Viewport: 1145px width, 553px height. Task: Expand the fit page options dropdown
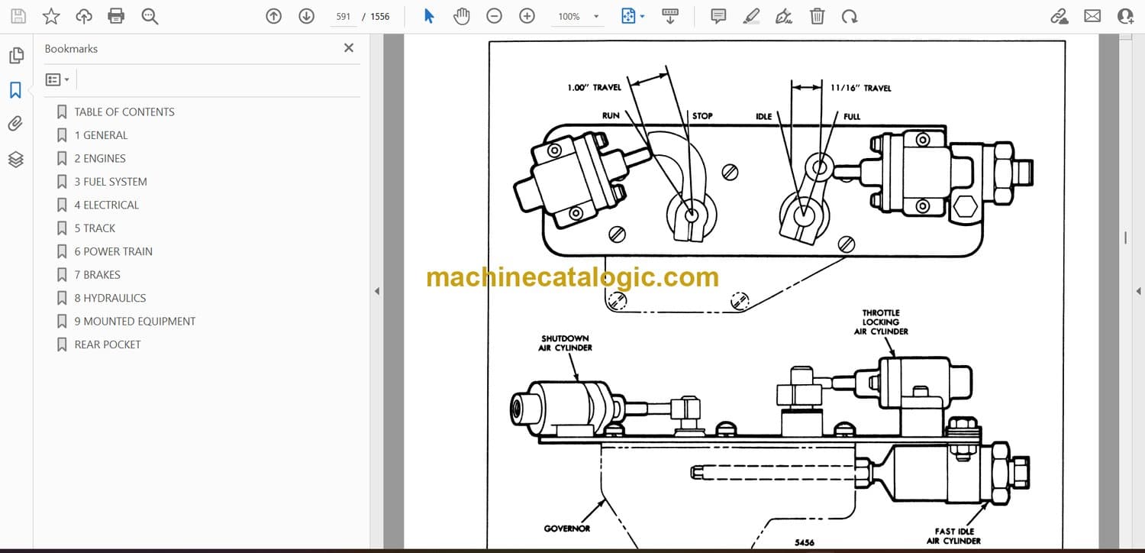[x=642, y=16]
